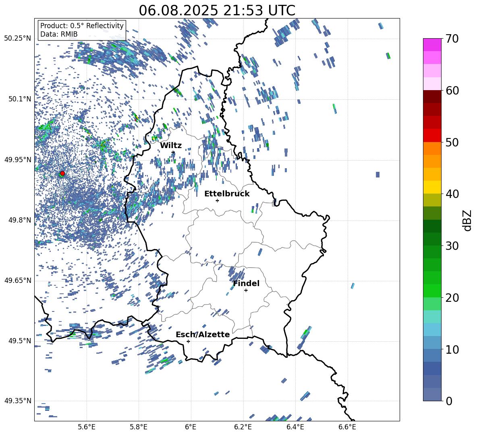Click the Ettelbruck station cross marker
477x435 pixels.
click(217, 200)
